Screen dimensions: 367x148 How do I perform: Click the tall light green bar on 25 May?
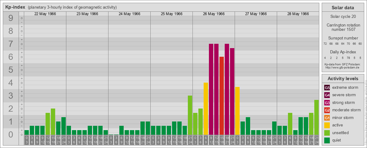[x=190, y=115]
